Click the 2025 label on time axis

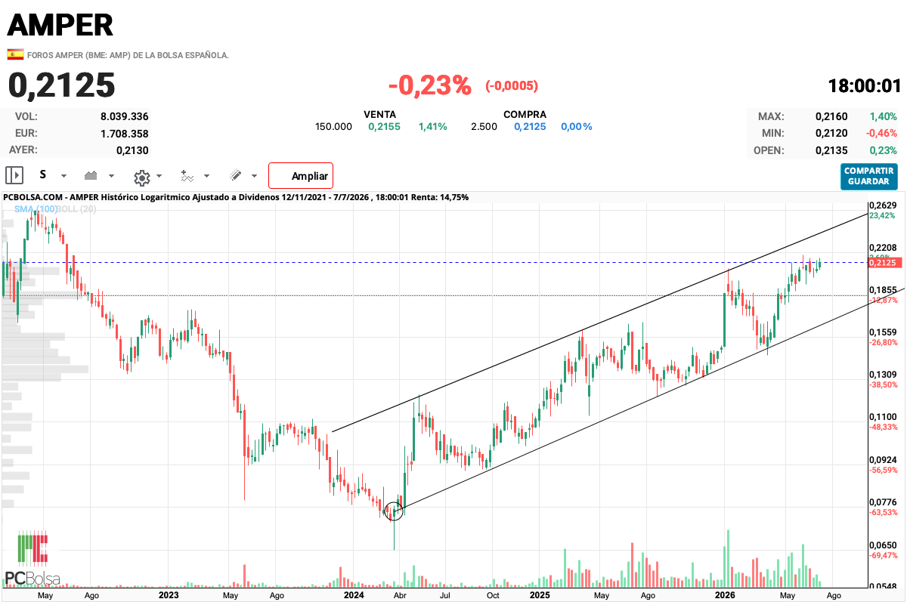tap(540, 595)
